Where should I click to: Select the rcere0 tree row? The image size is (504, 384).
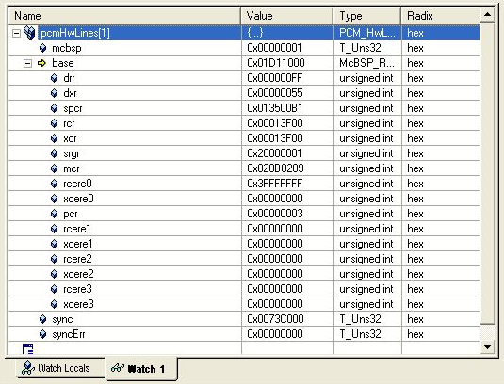point(244,184)
